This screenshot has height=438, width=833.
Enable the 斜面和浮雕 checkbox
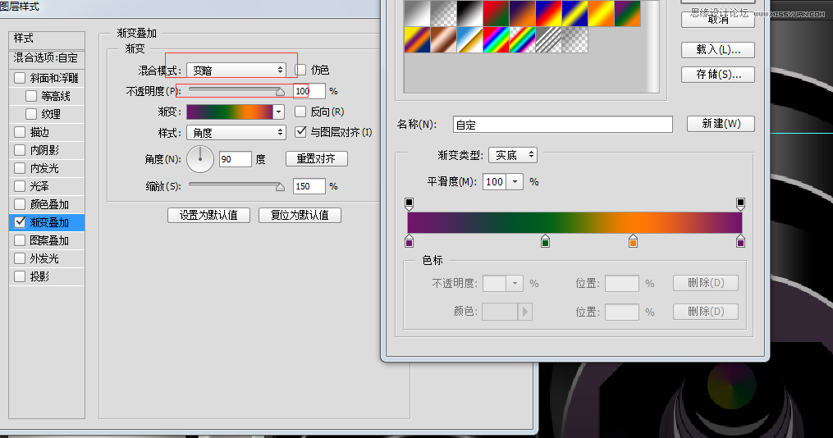tap(20, 78)
